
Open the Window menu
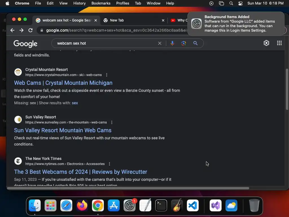point(154,3)
